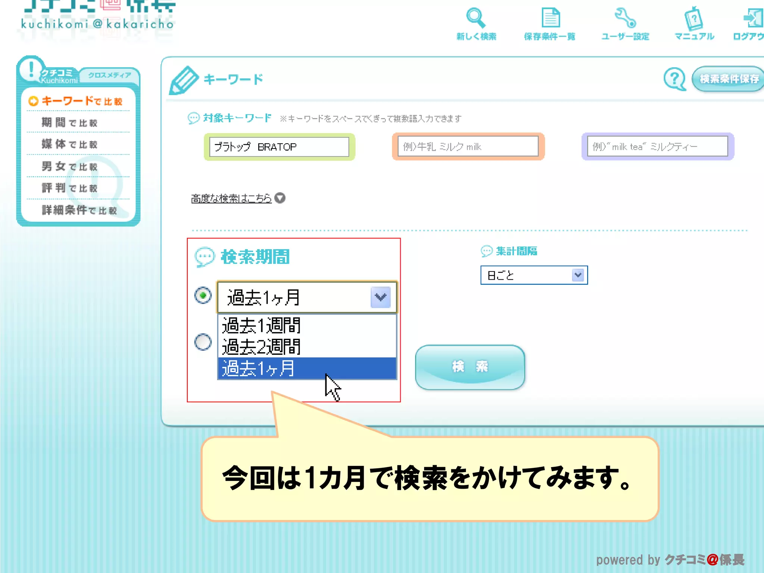Select the second search period radio button
764x573 pixels.
point(203,341)
